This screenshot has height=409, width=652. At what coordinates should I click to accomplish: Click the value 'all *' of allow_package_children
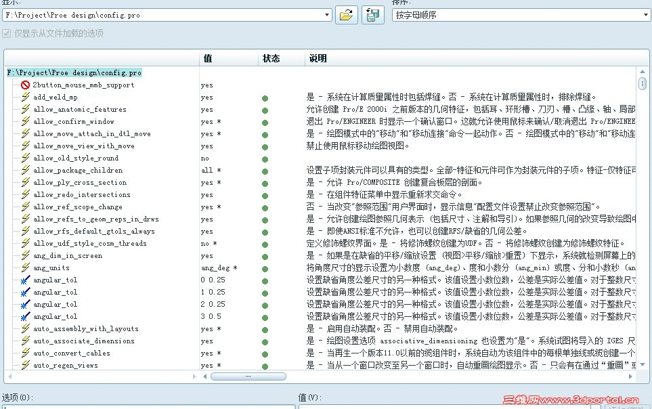211,170
